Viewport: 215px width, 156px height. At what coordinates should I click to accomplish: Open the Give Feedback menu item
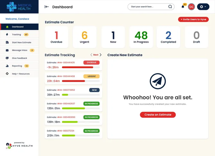(19, 58)
